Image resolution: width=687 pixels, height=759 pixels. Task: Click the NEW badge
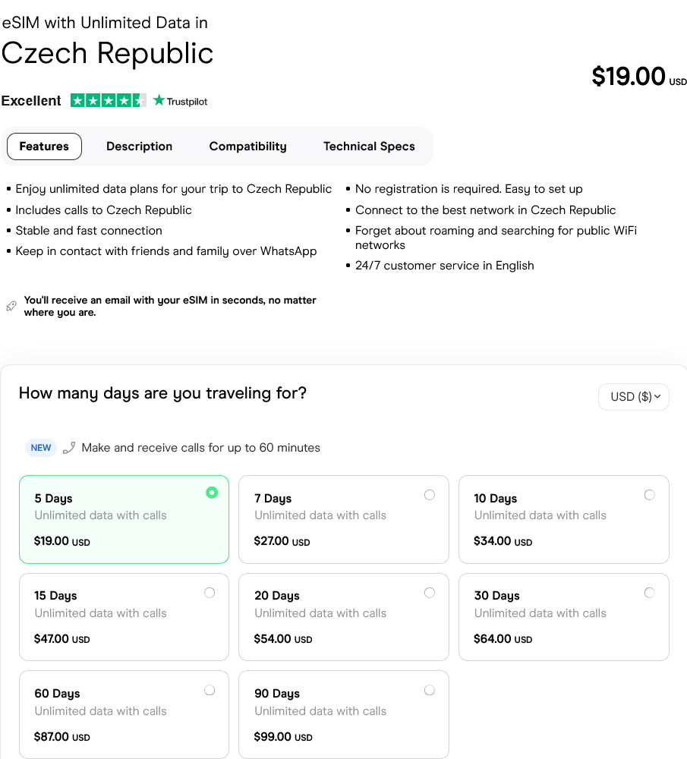click(41, 448)
